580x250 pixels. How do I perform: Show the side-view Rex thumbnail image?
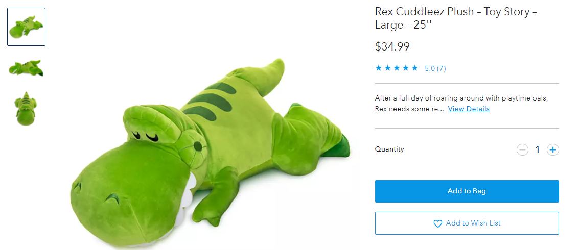click(26, 67)
